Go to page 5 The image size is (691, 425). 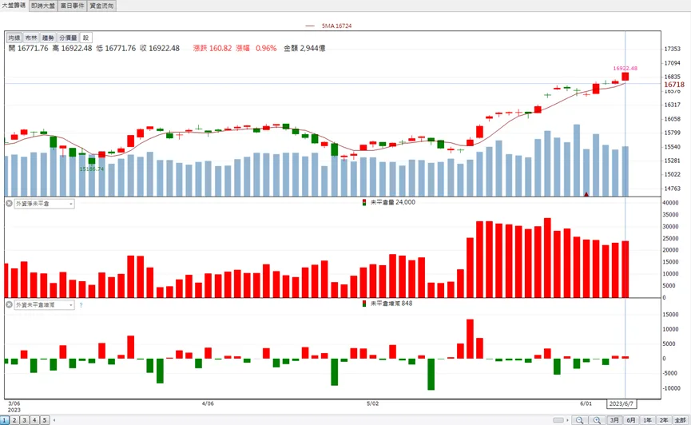click(x=45, y=420)
